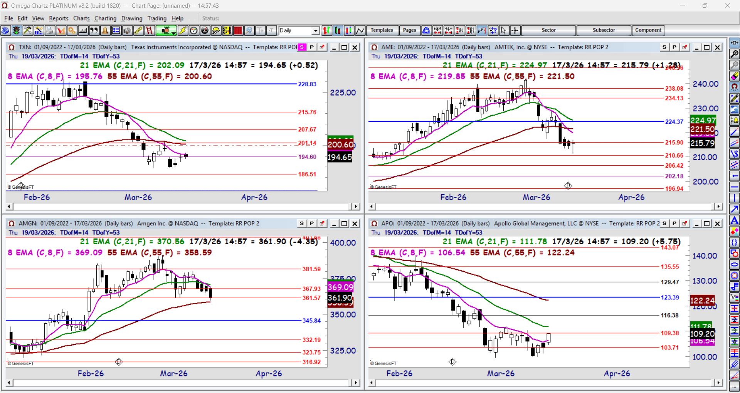Viewport: 740px width, 393px height.
Task: Toggle the S button on AMGN chart
Action: (x=302, y=223)
